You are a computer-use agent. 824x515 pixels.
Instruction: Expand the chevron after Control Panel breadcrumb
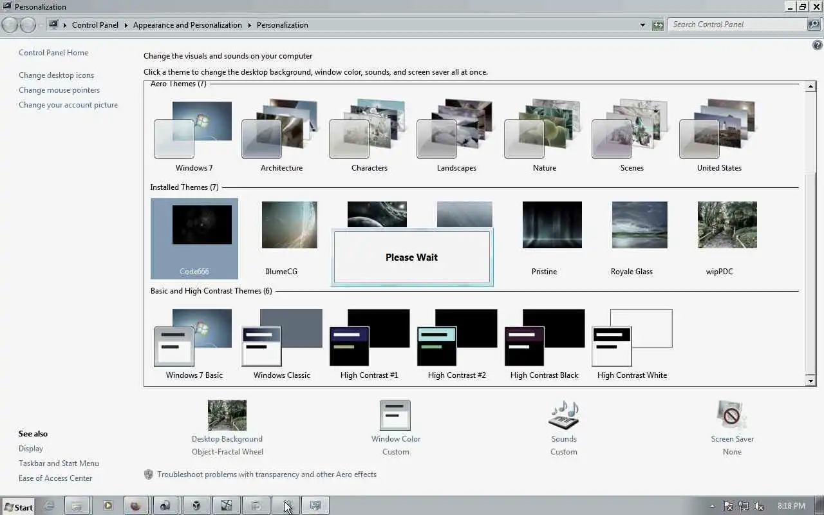pos(126,25)
